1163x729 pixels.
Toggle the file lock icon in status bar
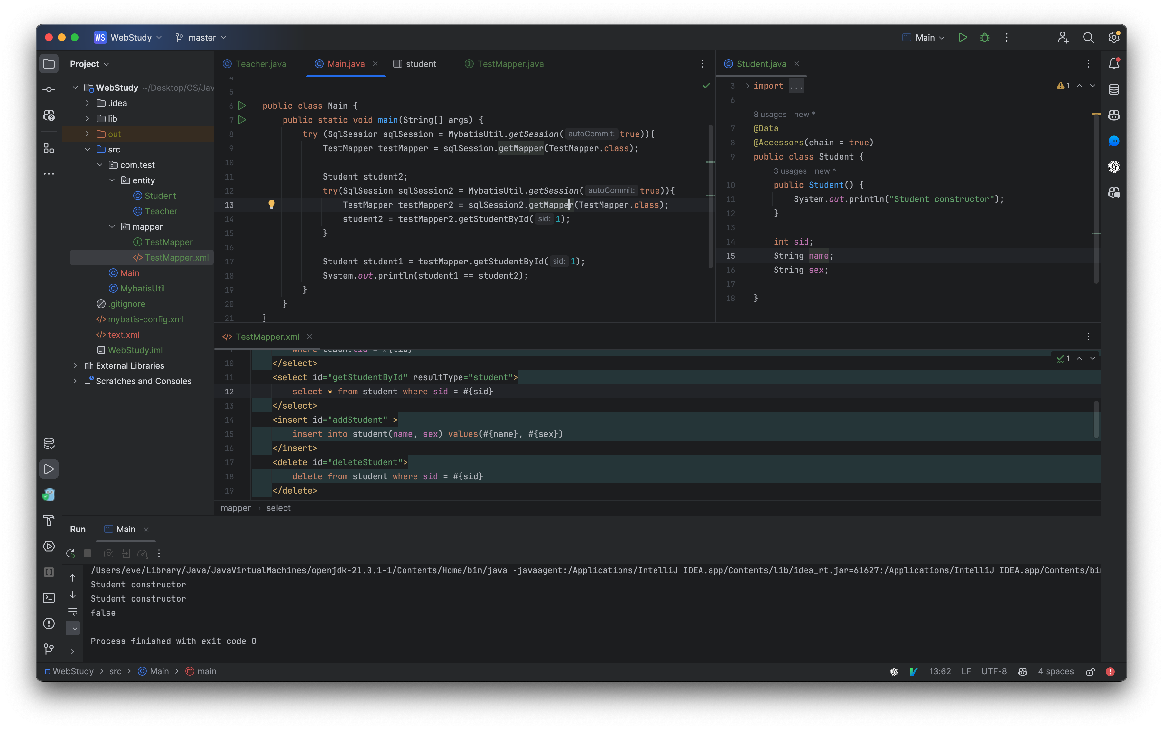click(1090, 671)
